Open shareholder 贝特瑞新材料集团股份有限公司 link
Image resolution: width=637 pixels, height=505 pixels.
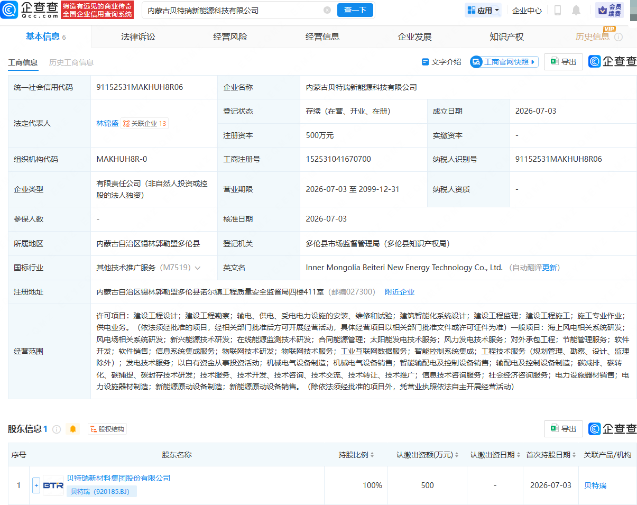click(118, 478)
